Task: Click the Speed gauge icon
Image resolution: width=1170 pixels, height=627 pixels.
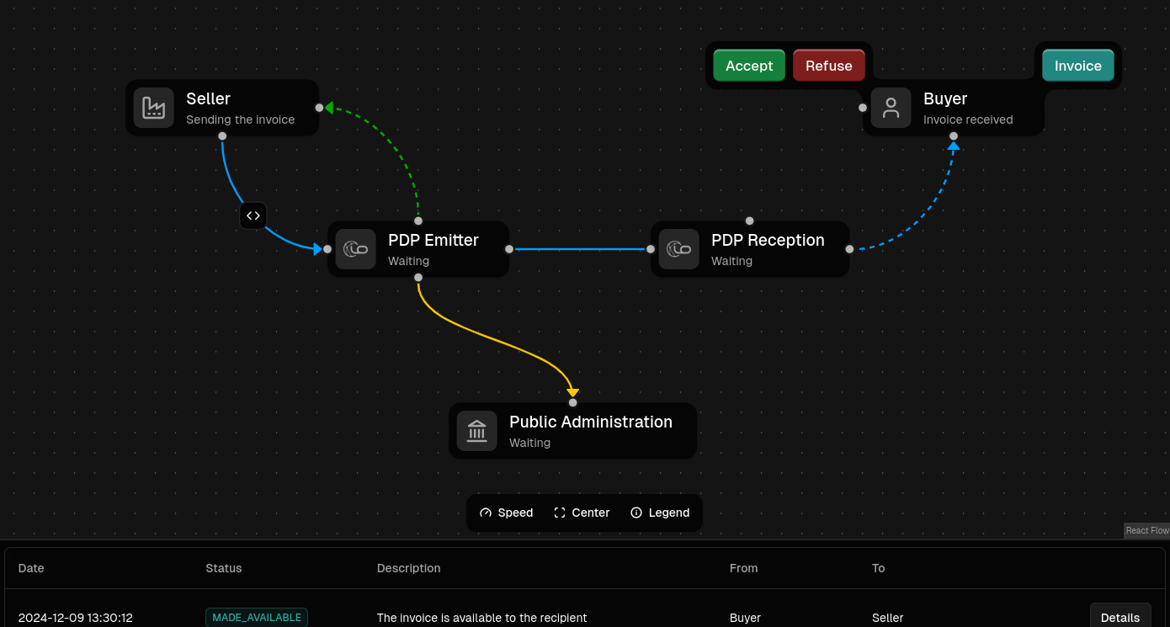Action: [x=486, y=513]
